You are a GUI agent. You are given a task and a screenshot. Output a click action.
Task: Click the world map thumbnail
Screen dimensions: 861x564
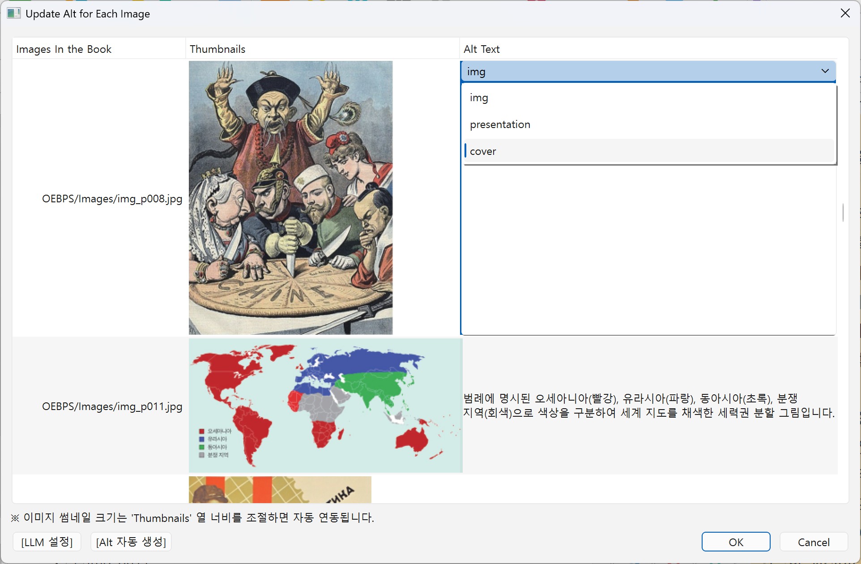[x=325, y=405]
